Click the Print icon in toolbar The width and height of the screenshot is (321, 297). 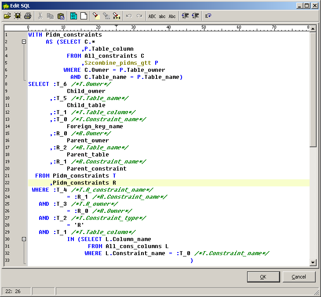pos(28,16)
